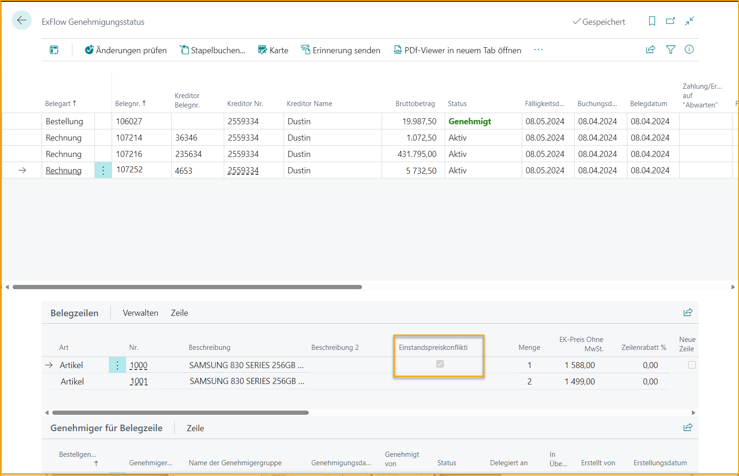Open row menu for Artikel 1000 line
The width and height of the screenshot is (739, 476).
[x=117, y=365]
